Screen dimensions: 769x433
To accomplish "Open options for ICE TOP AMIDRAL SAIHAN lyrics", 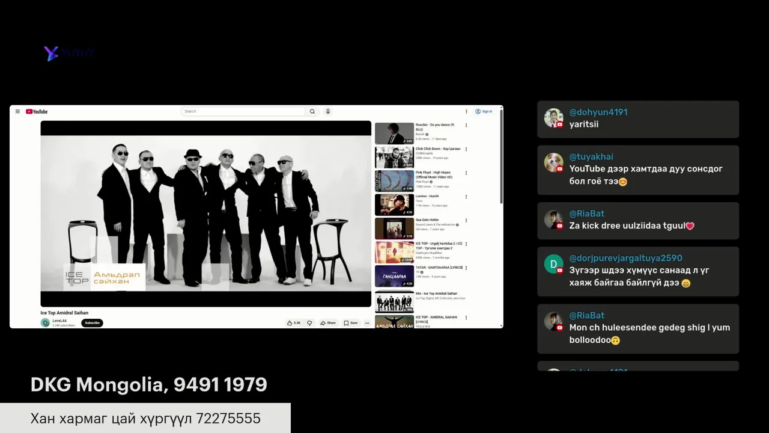I will [x=466, y=318].
